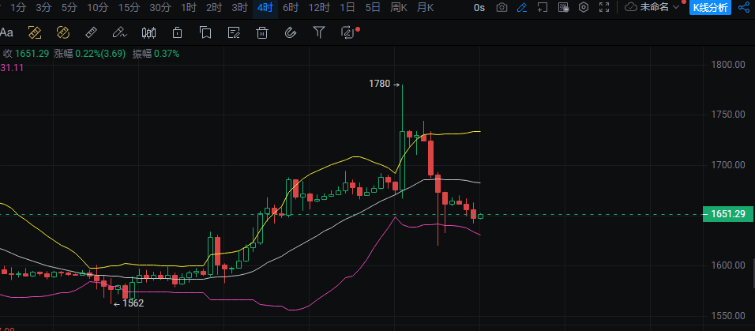
Task: Click the add window square icon
Action: (x=543, y=7)
